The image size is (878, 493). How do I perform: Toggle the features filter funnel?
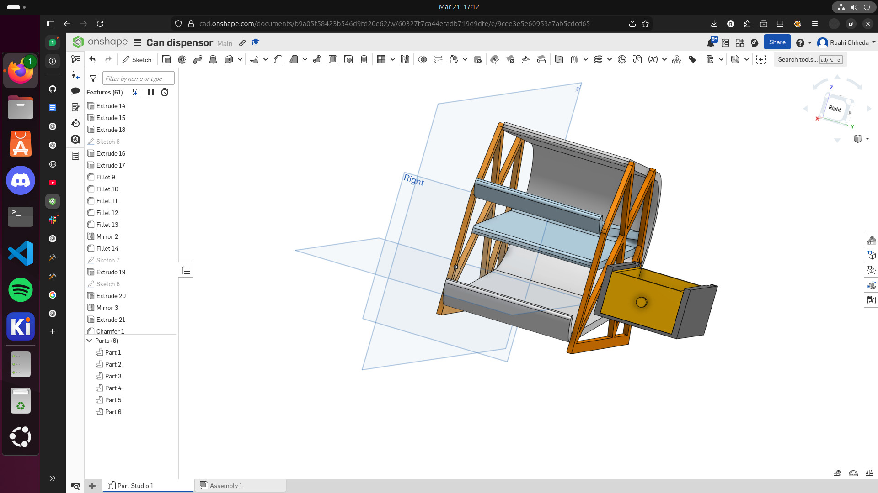pos(93,79)
